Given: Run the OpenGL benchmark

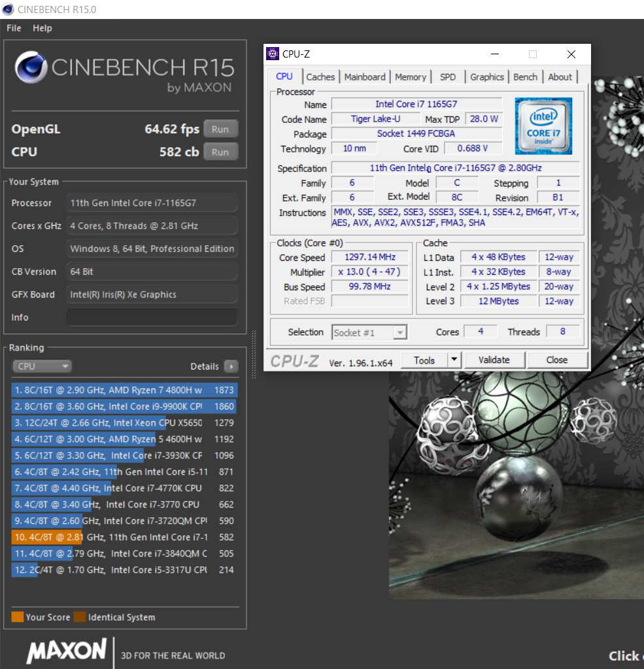Looking at the screenshot, I should pyautogui.click(x=220, y=129).
